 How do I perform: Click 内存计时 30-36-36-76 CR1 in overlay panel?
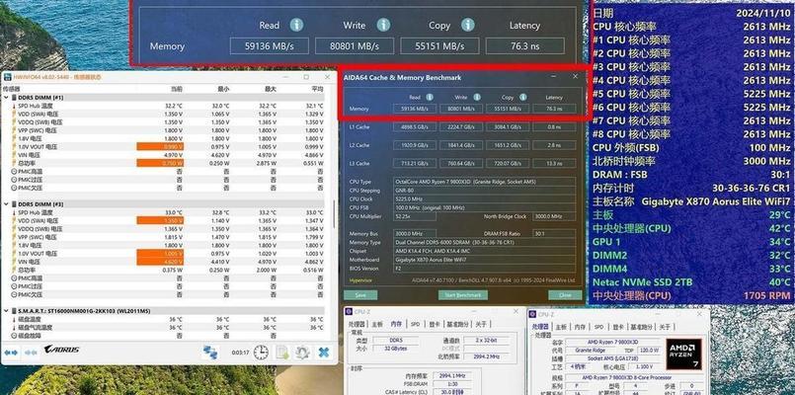point(691,188)
